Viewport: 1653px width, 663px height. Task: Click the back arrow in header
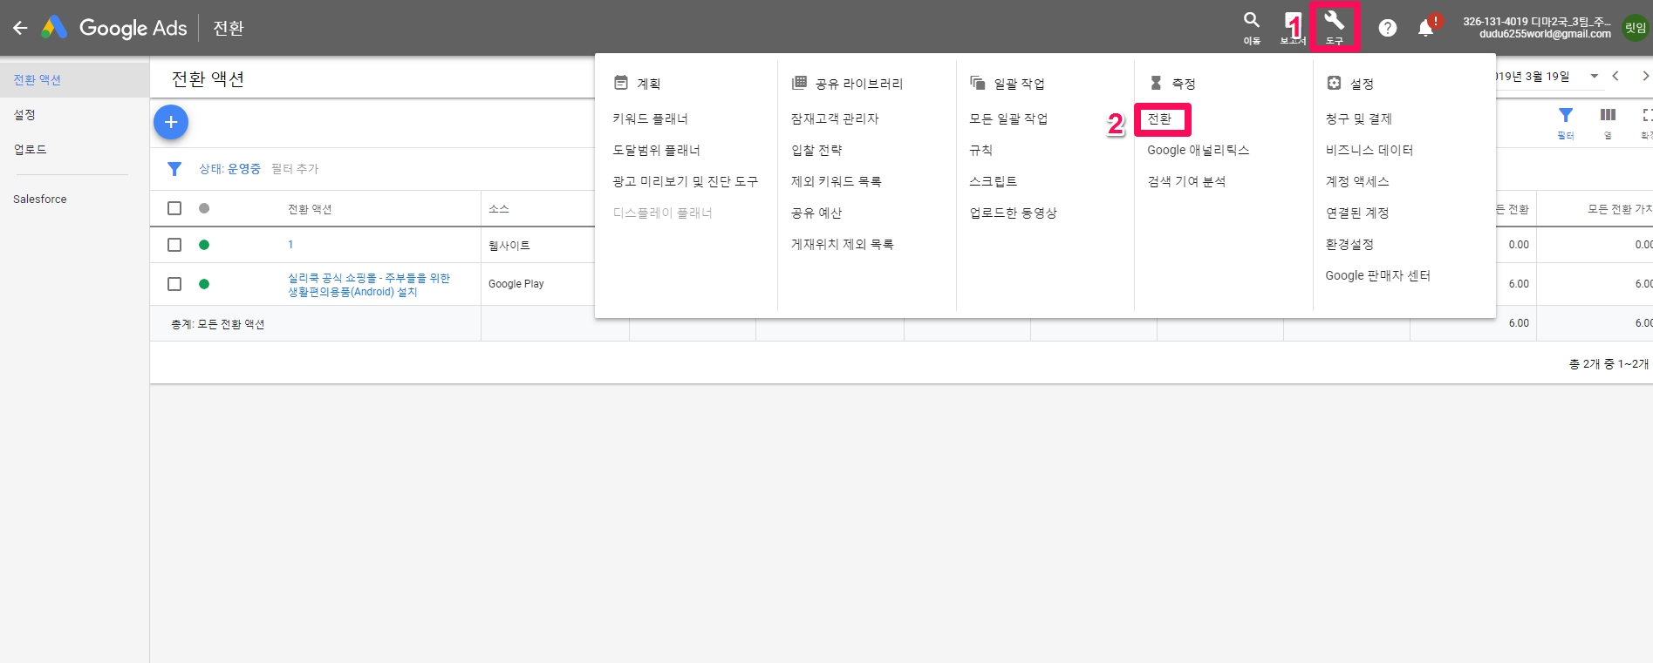[20, 28]
